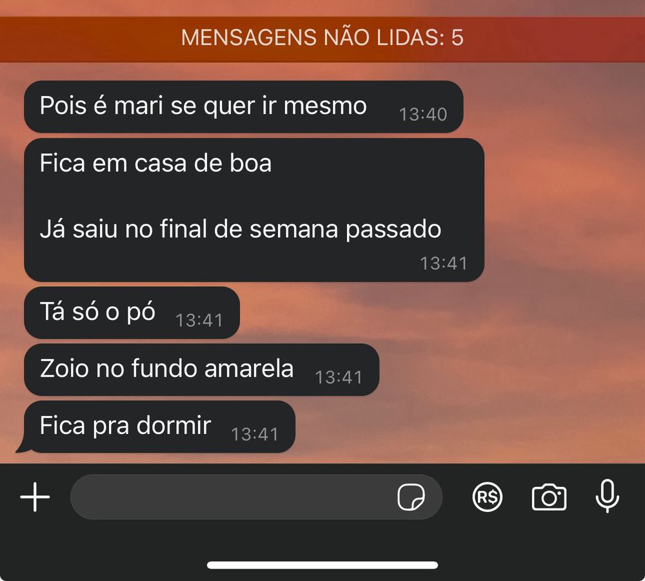The width and height of the screenshot is (645, 581).
Task: Tap the 13:41 timestamp in 'Fica em casa' bubble
Action: pos(444,264)
